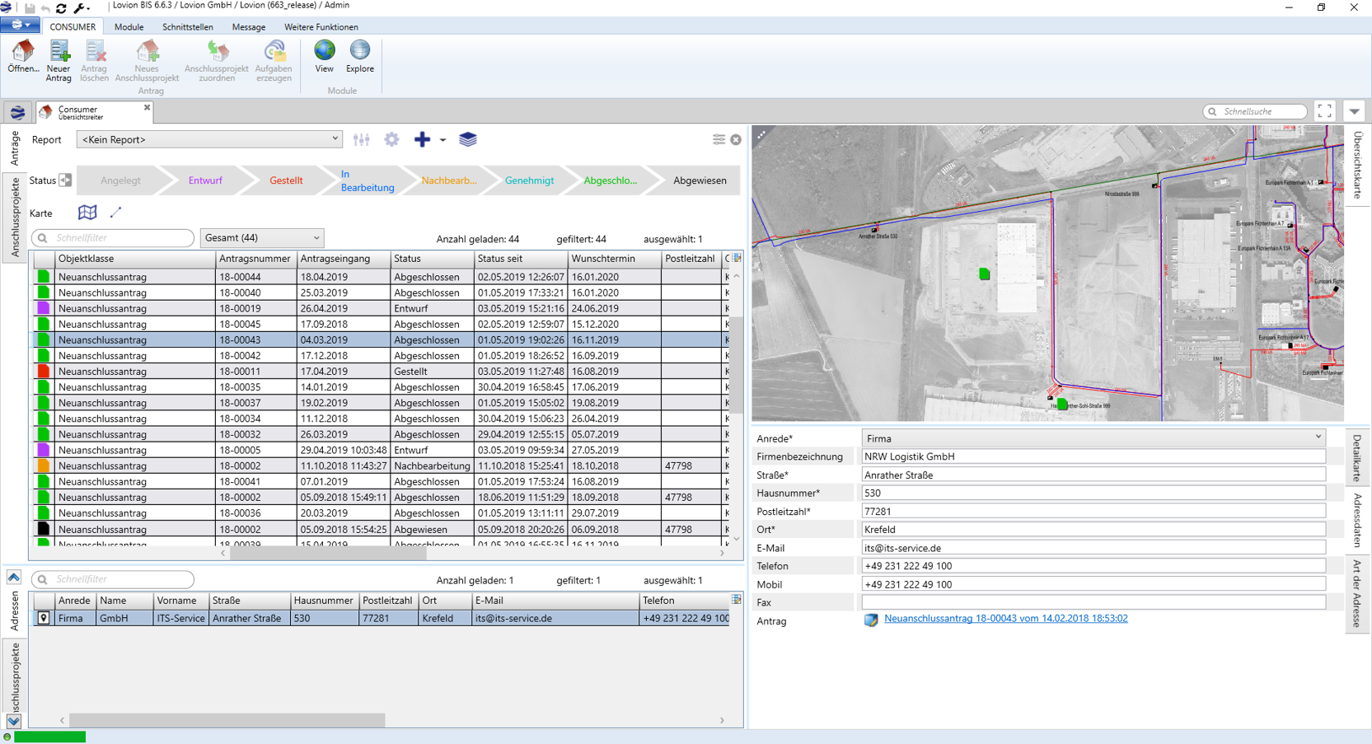Open the home globe tab left of Consumer

(17, 112)
